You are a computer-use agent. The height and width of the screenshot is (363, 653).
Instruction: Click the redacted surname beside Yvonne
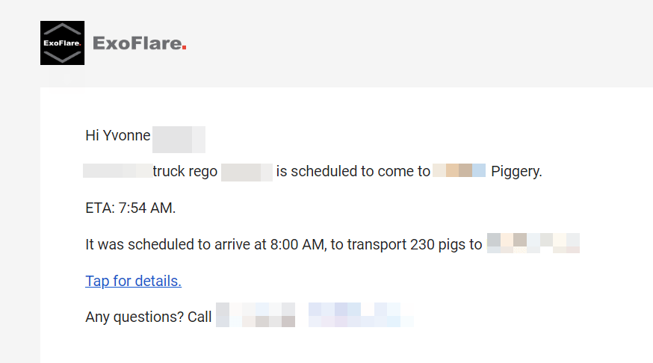pyautogui.click(x=179, y=140)
